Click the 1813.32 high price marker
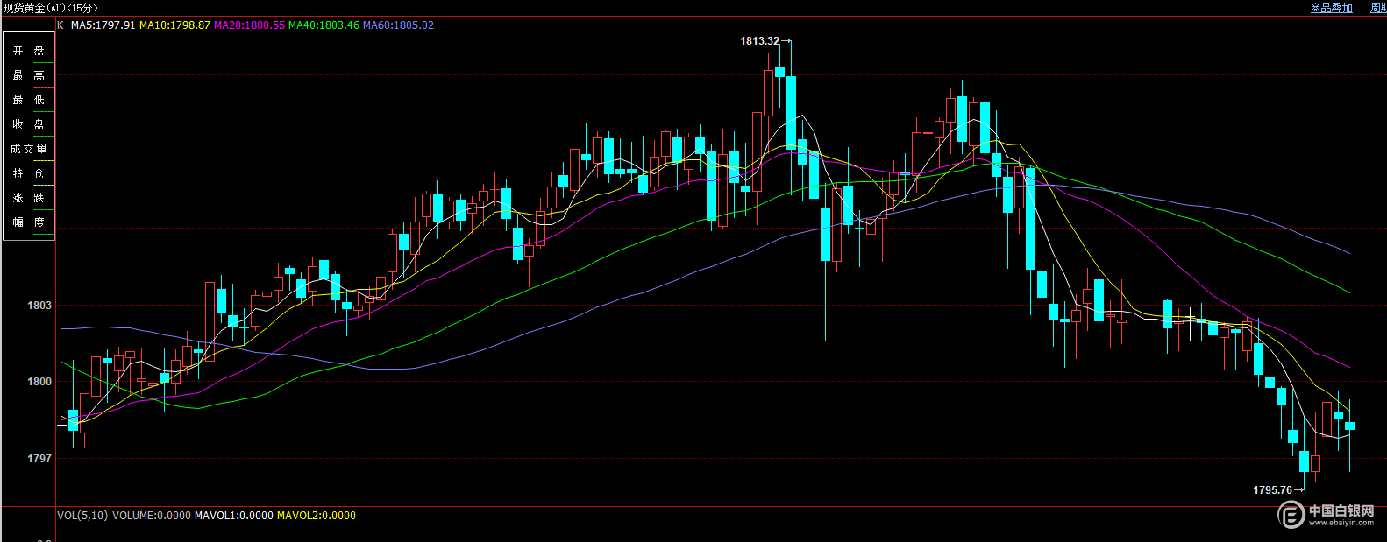Screen dimensions: 1387x542 (x=759, y=41)
